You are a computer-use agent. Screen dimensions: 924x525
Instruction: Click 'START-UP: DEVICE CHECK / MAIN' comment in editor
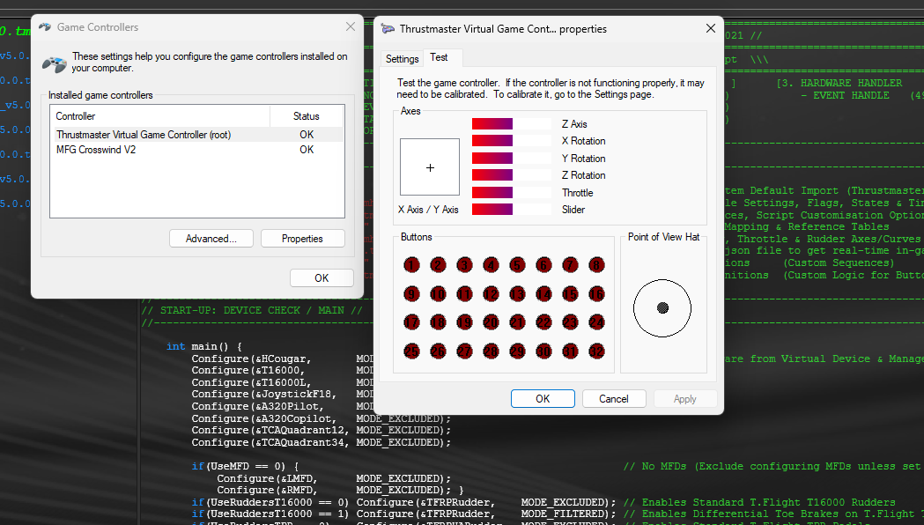tap(252, 311)
